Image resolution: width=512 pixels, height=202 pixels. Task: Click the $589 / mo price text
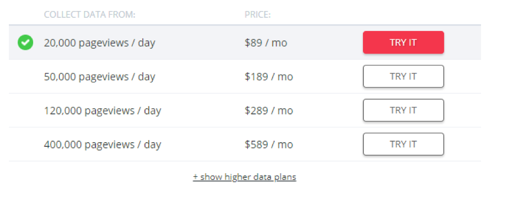[269, 145]
